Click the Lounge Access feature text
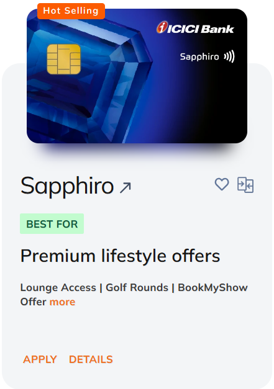Viewport: 274px width, 389px height. 58,287
